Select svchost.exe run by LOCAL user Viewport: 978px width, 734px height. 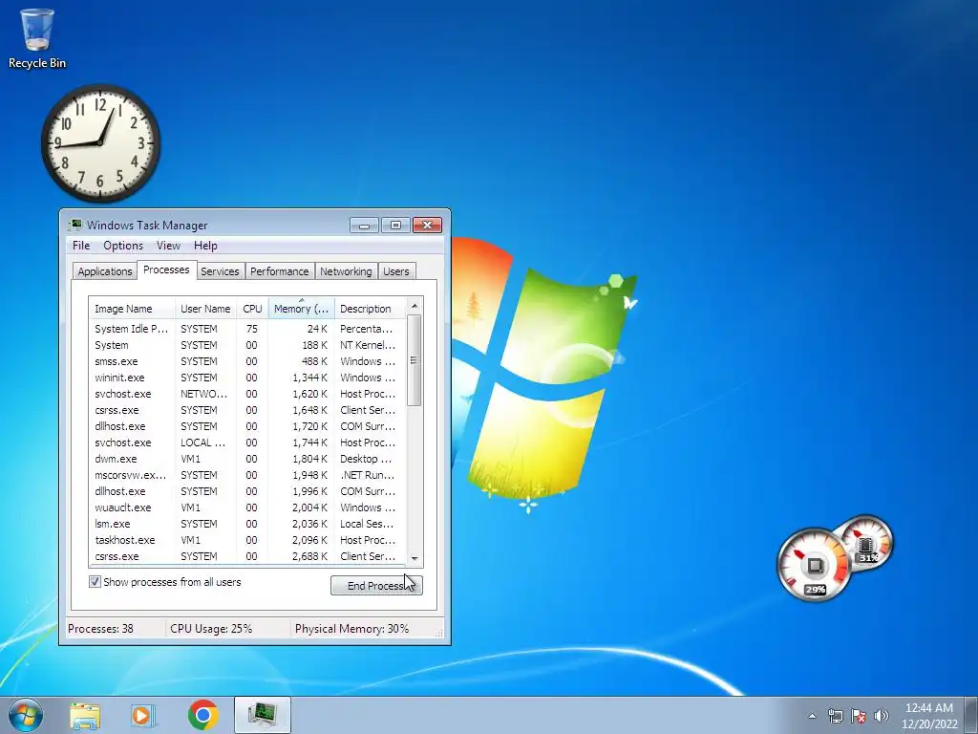coord(247,442)
